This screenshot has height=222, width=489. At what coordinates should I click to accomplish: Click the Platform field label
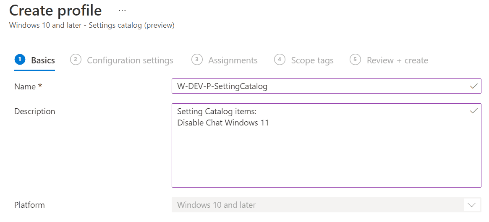[29, 205]
